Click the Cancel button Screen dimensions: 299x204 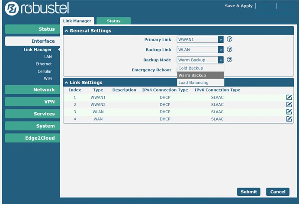(x=278, y=192)
